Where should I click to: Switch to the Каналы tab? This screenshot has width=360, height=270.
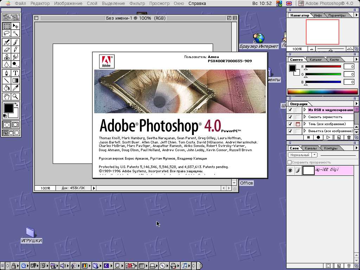tap(310, 148)
